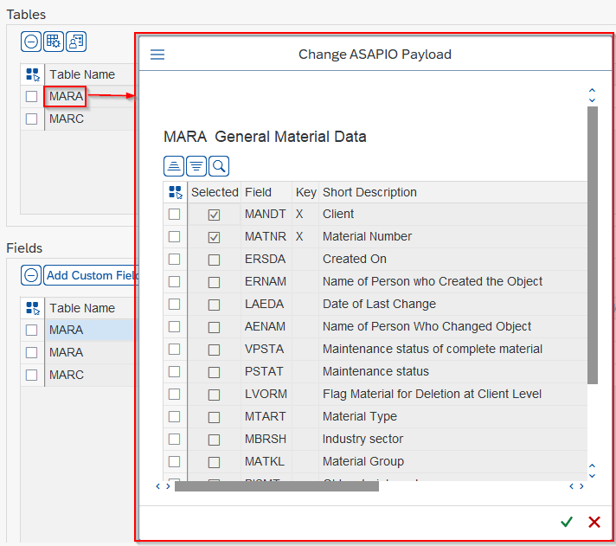Screen dimensions: 616x546
Task: Click the Key column header
Action: tap(306, 192)
